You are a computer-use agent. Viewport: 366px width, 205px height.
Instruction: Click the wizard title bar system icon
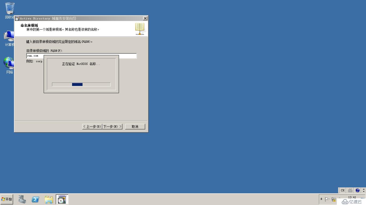[x=17, y=18]
